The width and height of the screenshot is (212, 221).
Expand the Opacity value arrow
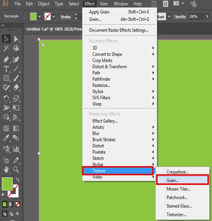coord(207,17)
